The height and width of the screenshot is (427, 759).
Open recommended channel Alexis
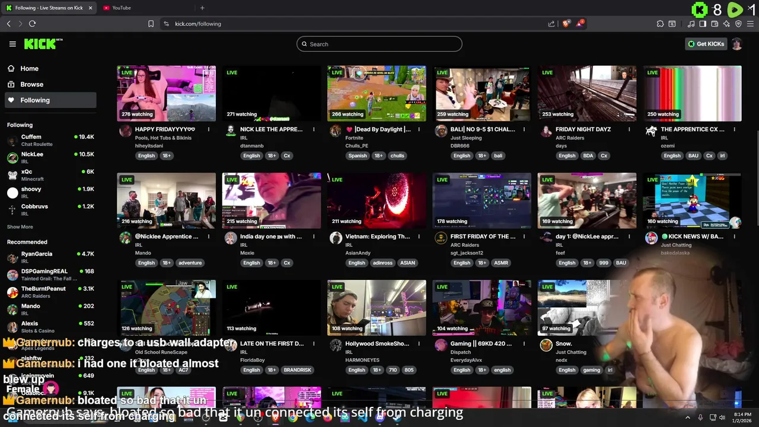[50, 327]
